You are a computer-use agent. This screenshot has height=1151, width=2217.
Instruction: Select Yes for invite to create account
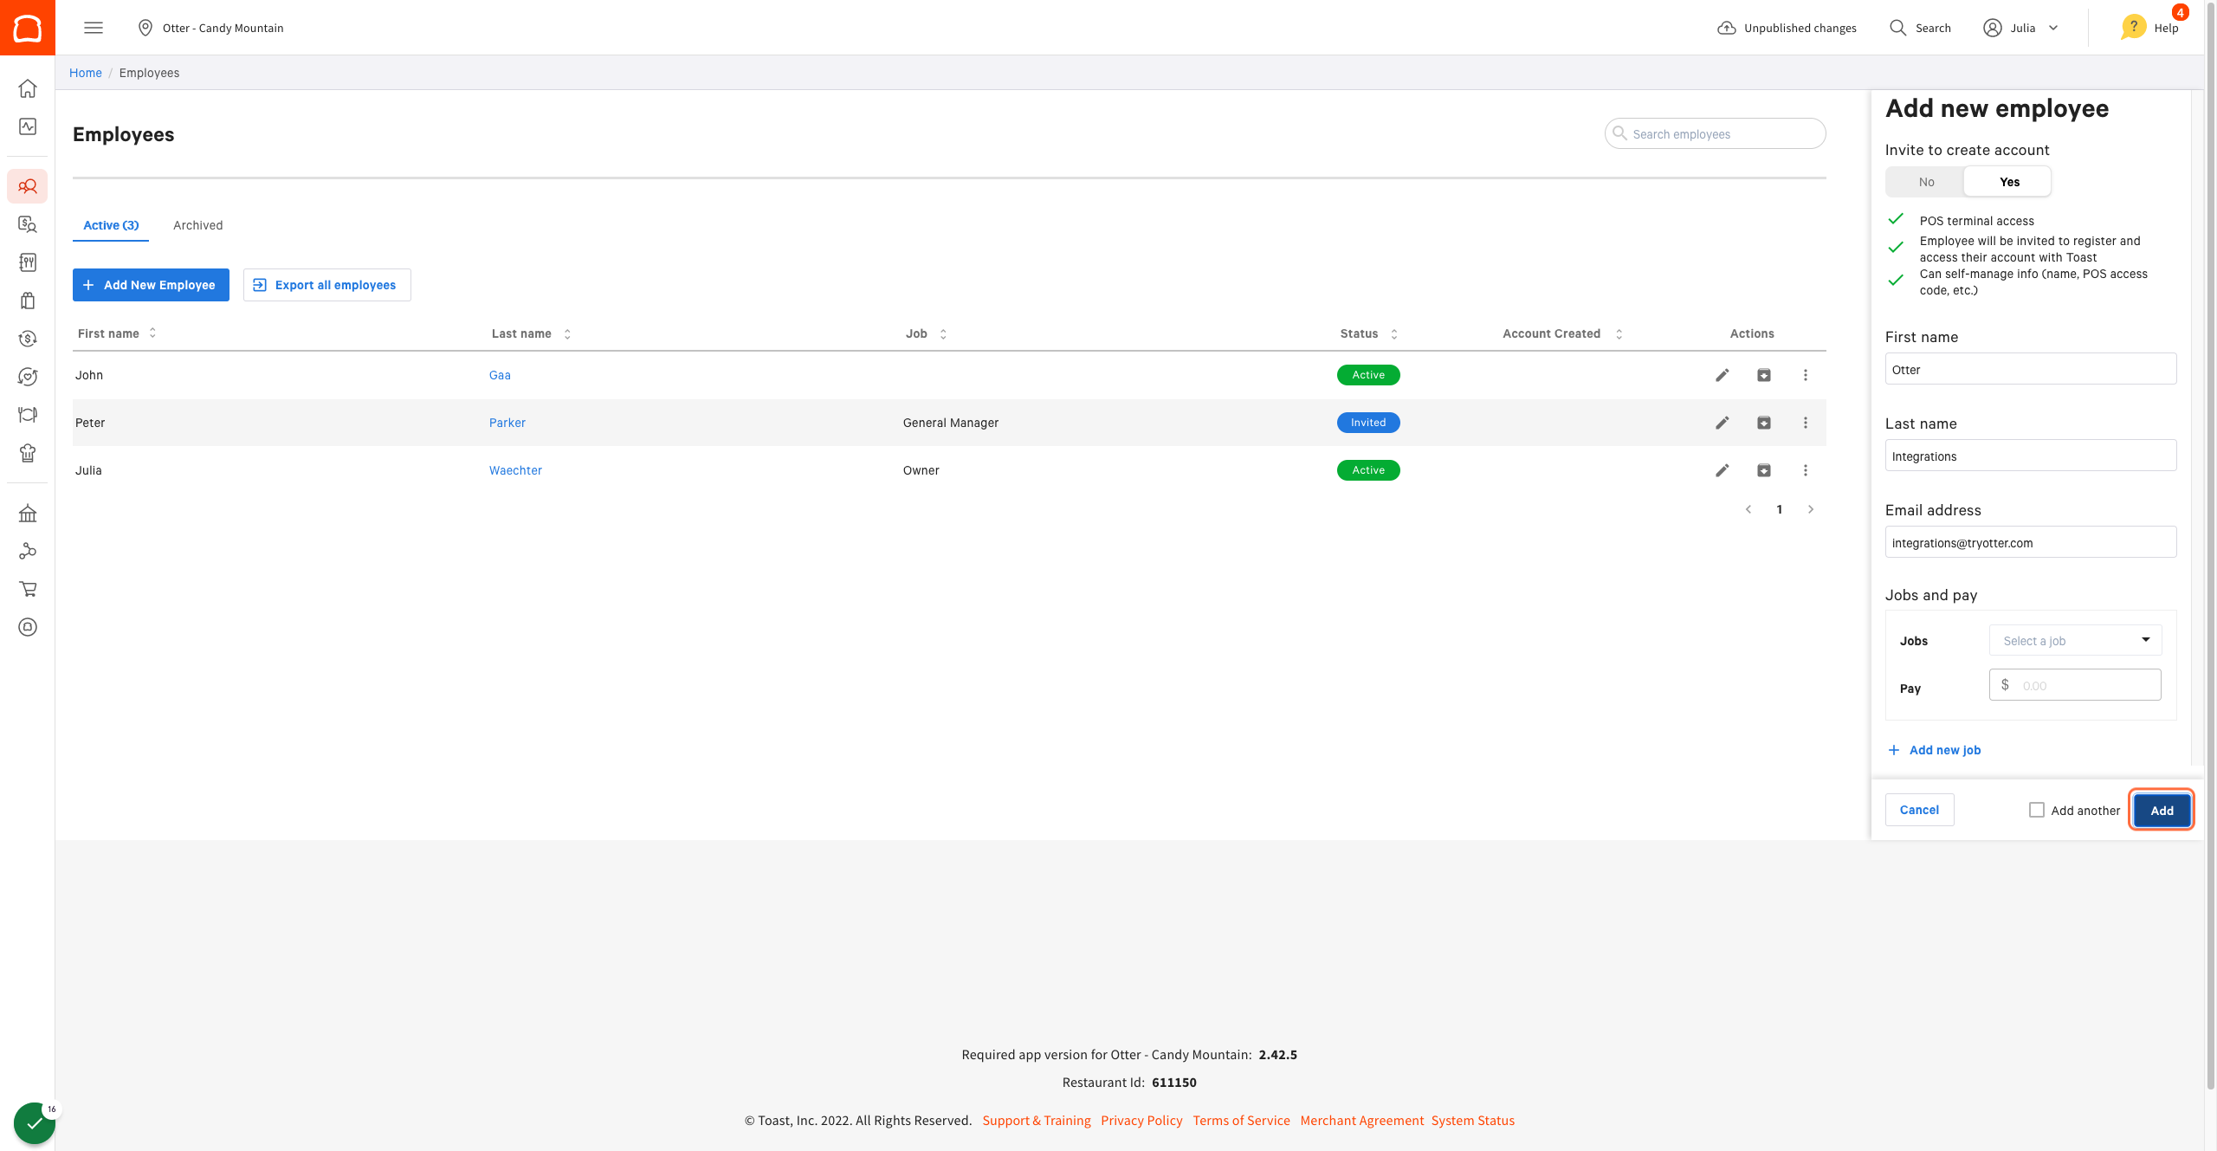pos(2009,182)
